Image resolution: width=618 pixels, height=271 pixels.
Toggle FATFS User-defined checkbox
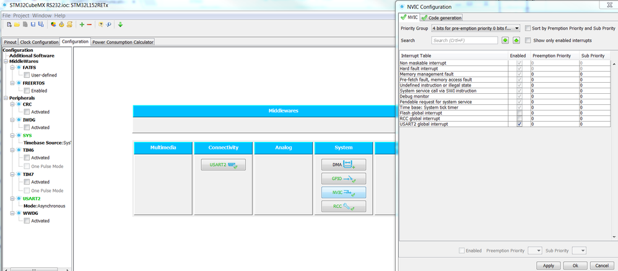pyautogui.click(x=27, y=75)
